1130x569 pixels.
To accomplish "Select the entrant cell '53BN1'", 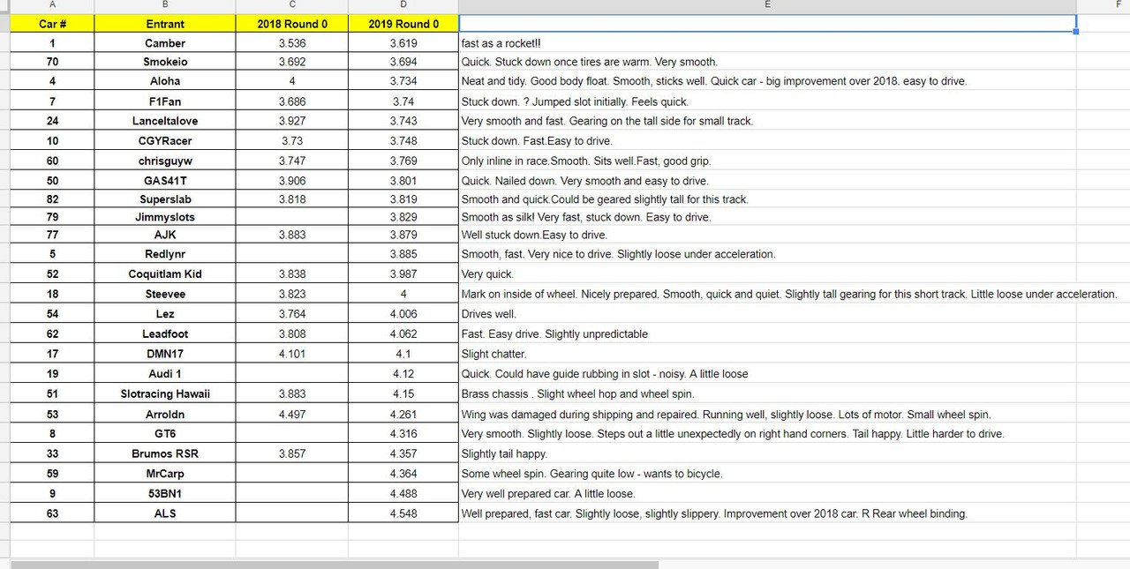I will (165, 494).
